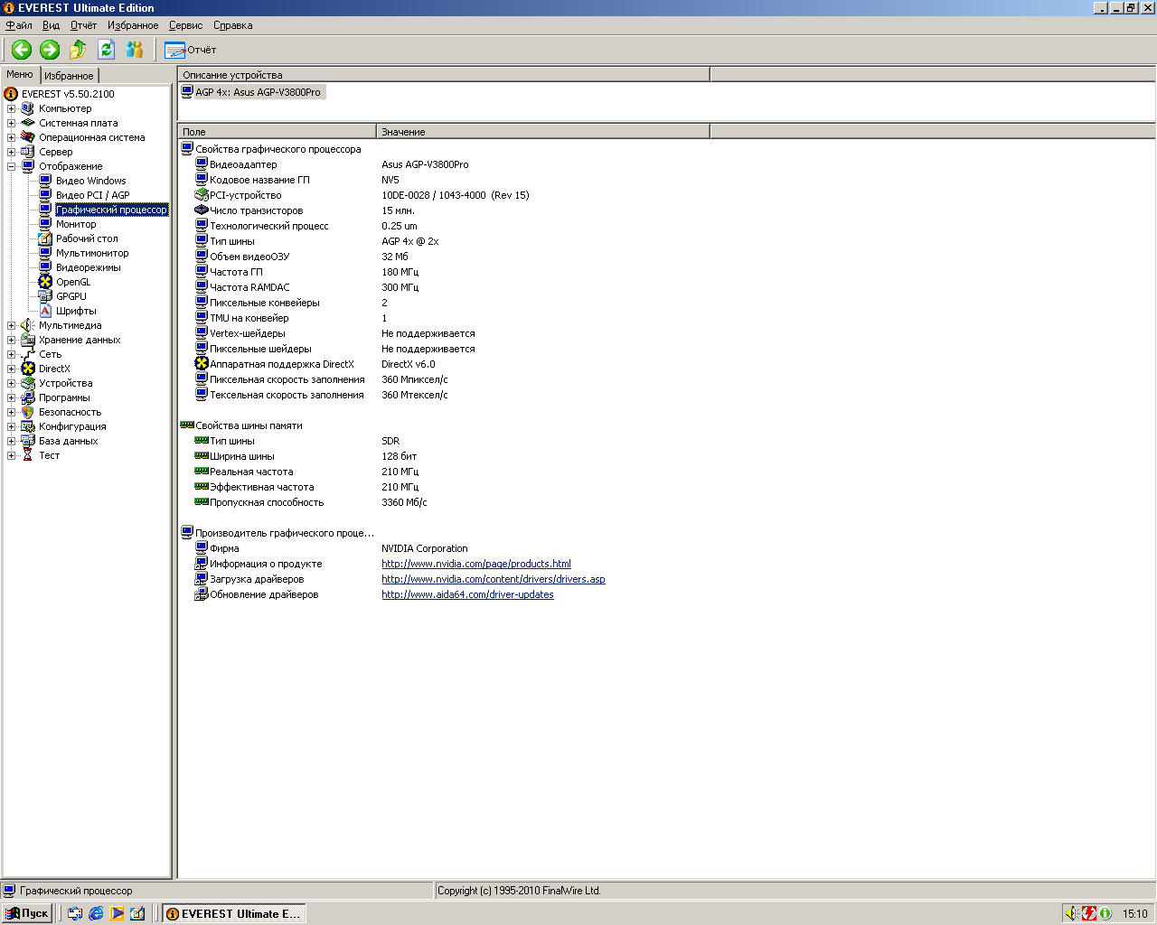
Task: Expand the Системная плата tree node
Action: point(11,123)
